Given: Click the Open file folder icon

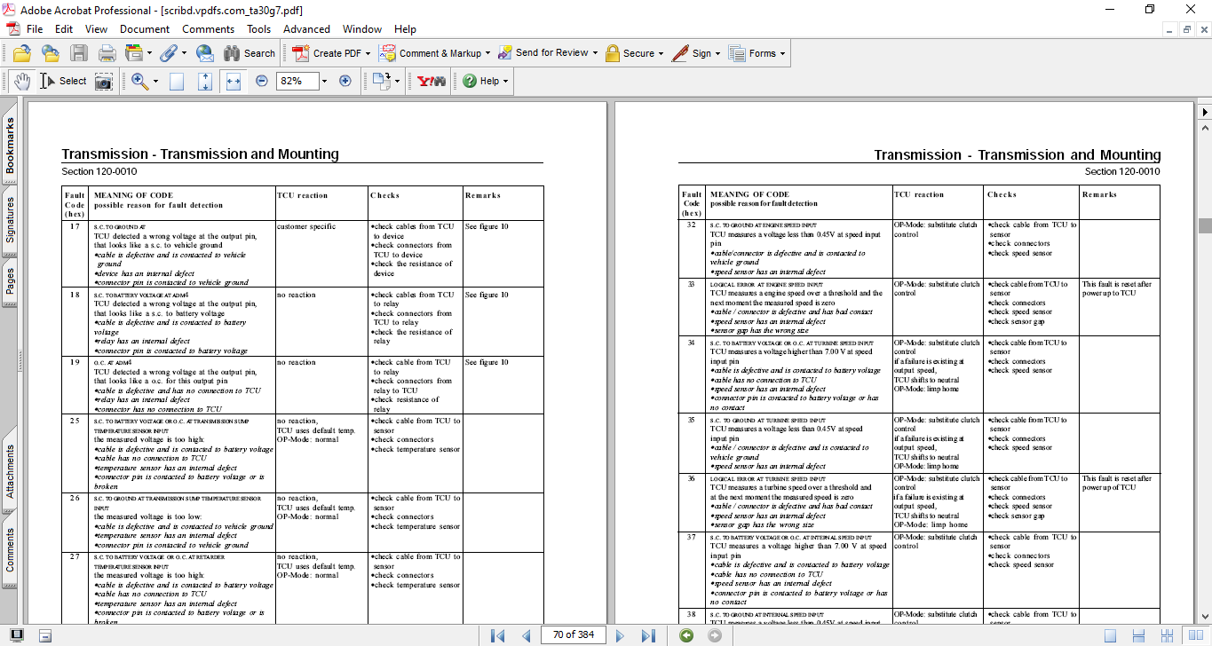Looking at the screenshot, I should pos(21,53).
